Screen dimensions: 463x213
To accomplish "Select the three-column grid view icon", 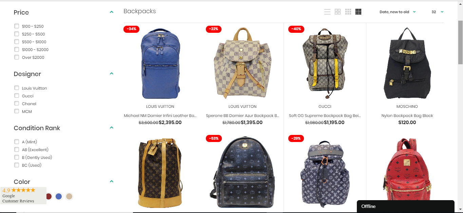I will point(348,12).
